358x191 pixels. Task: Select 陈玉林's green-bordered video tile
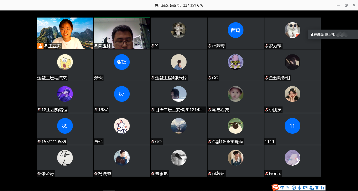pos(122,31)
